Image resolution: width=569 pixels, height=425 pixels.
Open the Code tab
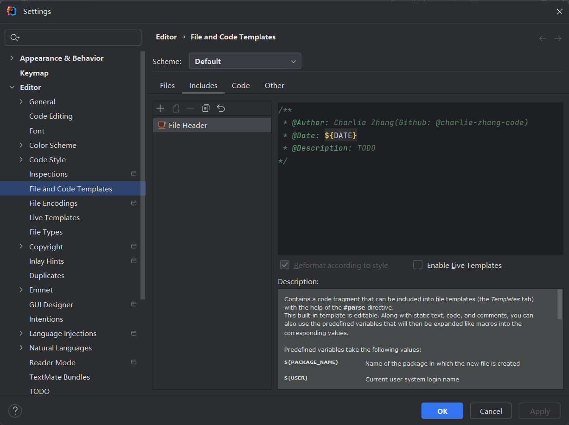click(241, 86)
